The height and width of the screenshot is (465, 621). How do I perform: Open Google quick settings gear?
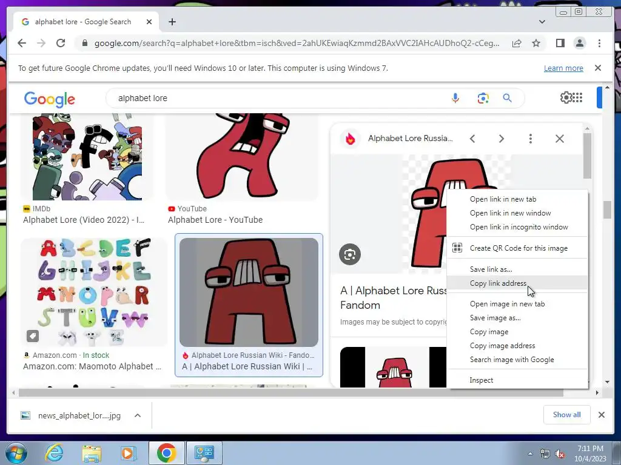point(566,97)
